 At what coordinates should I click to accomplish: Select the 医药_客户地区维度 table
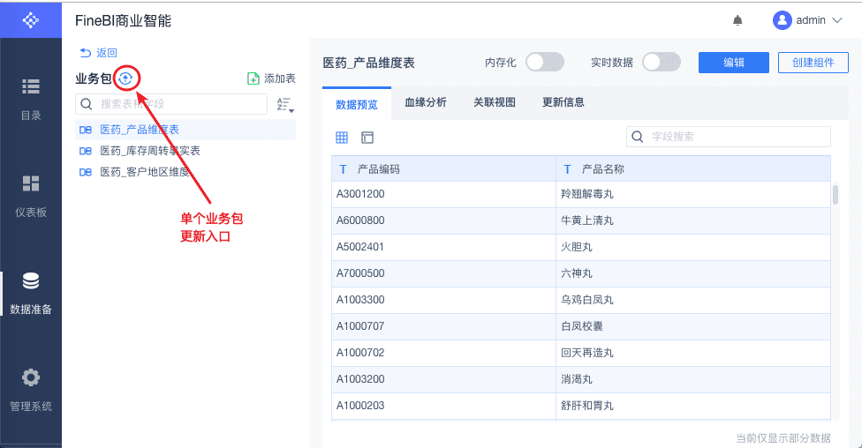145,172
